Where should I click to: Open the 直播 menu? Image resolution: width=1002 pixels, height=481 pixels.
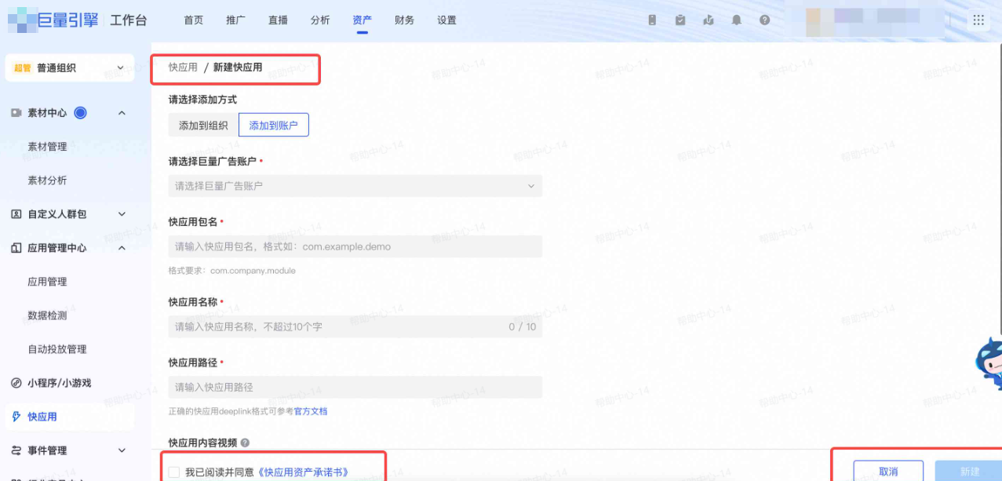(x=278, y=20)
